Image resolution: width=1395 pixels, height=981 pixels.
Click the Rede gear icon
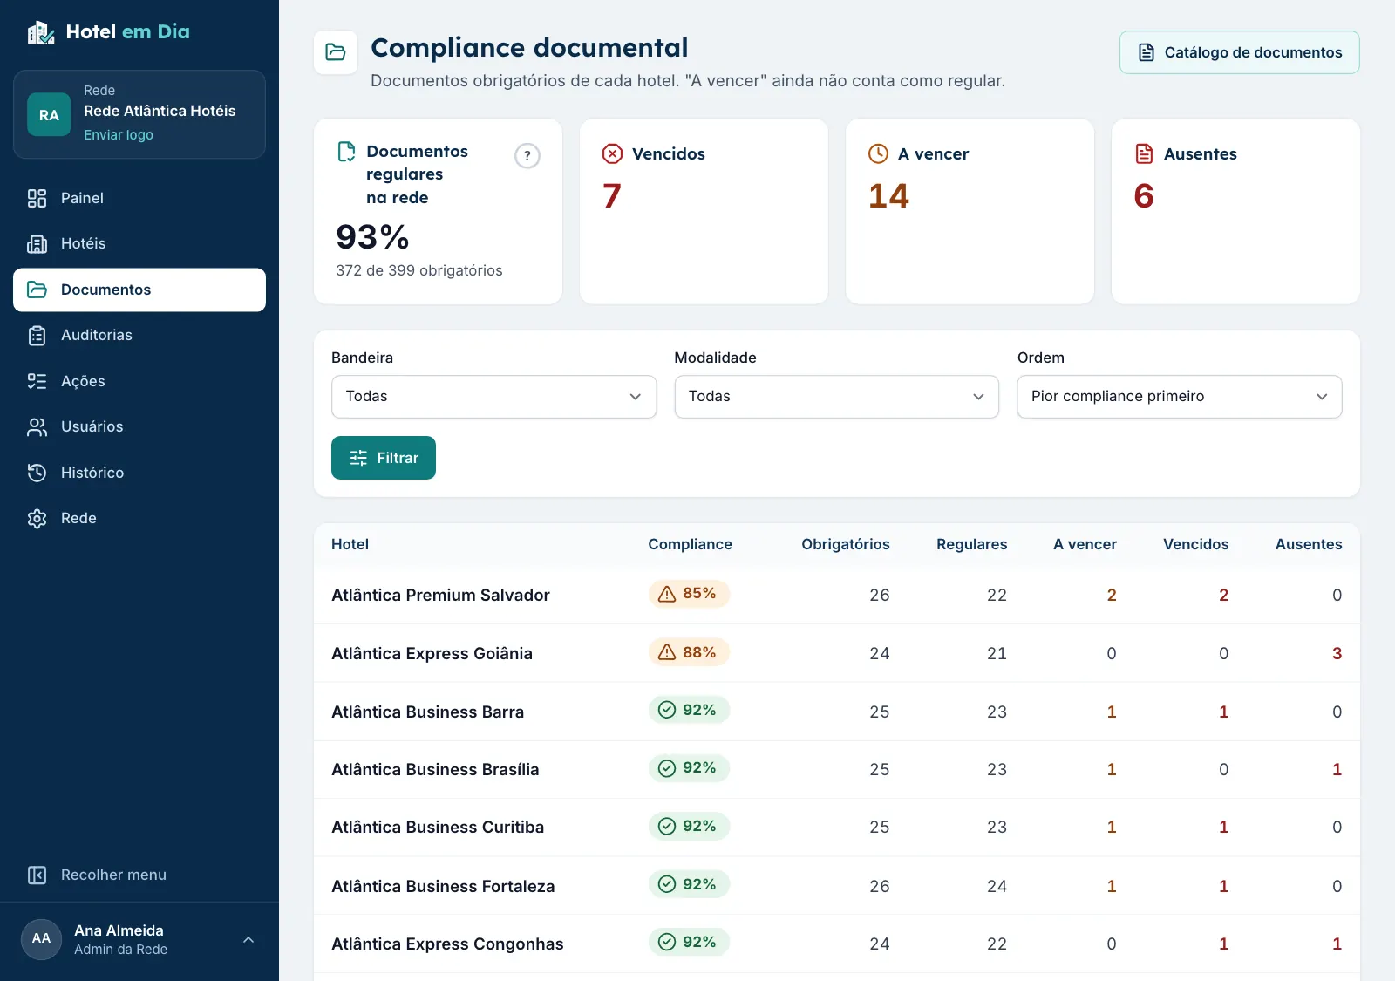point(37,518)
